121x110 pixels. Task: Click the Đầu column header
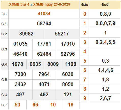point(85,5)
